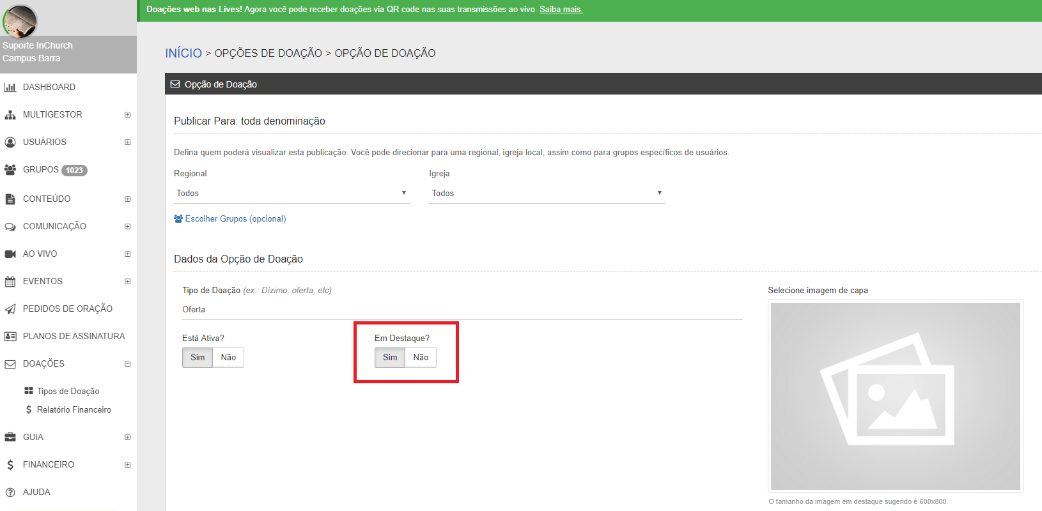Click the Tipo de Doação field containing Oferta

coord(462,310)
